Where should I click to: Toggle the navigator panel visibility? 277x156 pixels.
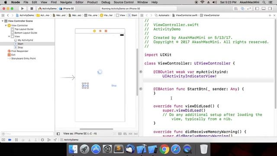(257, 9)
